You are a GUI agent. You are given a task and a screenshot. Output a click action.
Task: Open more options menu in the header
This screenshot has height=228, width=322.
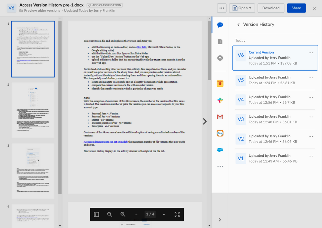[x=221, y=8]
